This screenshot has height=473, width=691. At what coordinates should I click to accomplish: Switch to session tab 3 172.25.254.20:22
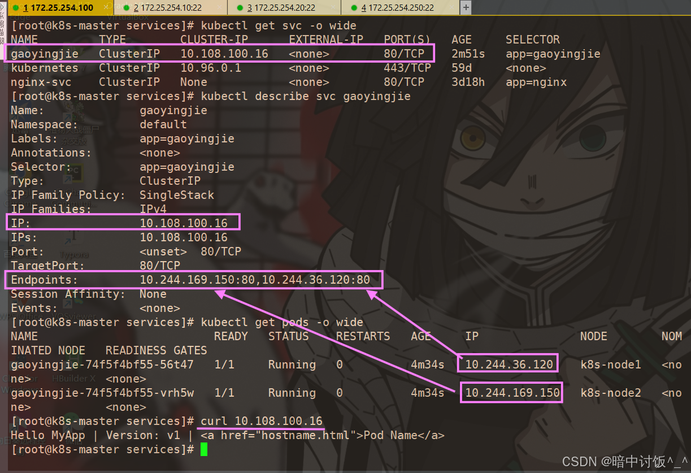(284, 7)
